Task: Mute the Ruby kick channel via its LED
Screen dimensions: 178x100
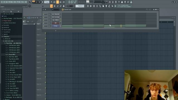Action: (x=43, y=14)
